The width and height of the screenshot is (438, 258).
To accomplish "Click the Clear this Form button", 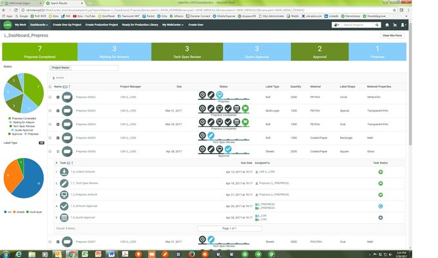I will tap(392, 35).
